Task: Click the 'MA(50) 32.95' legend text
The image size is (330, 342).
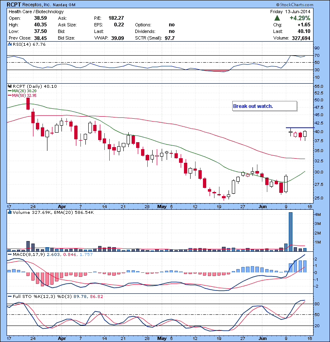Action: [x=24, y=96]
